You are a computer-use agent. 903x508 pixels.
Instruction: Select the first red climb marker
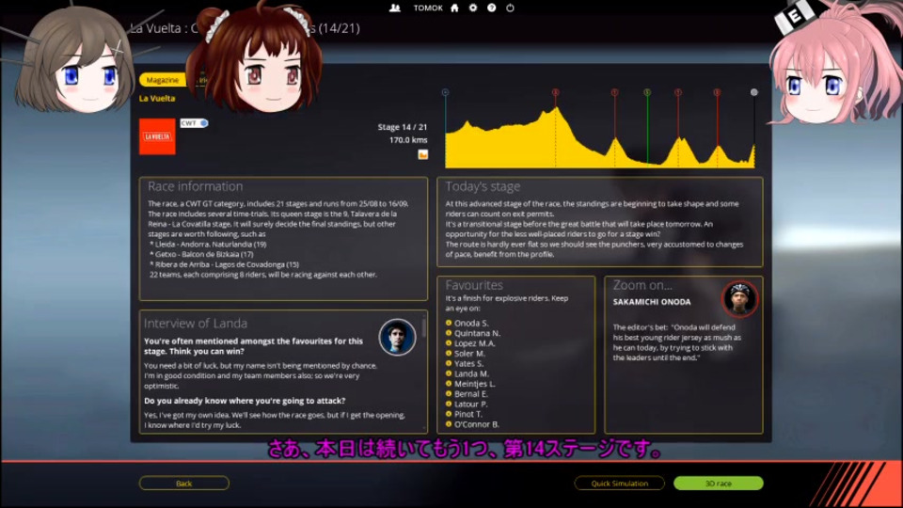point(556,92)
